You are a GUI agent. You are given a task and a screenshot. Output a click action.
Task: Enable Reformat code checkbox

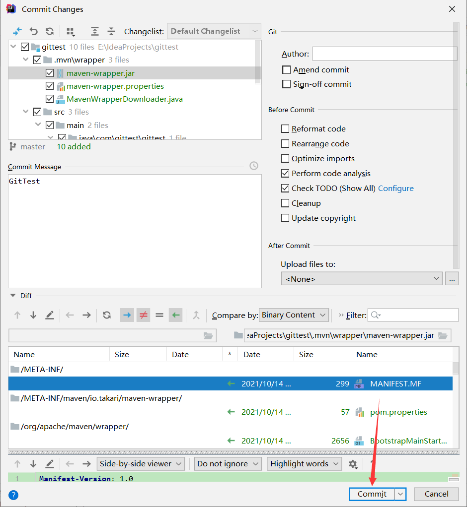tap(285, 128)
